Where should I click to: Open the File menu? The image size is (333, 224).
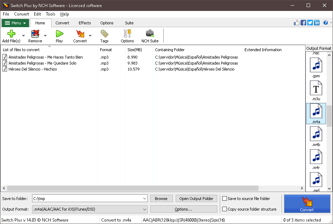[x=6, y=14]
